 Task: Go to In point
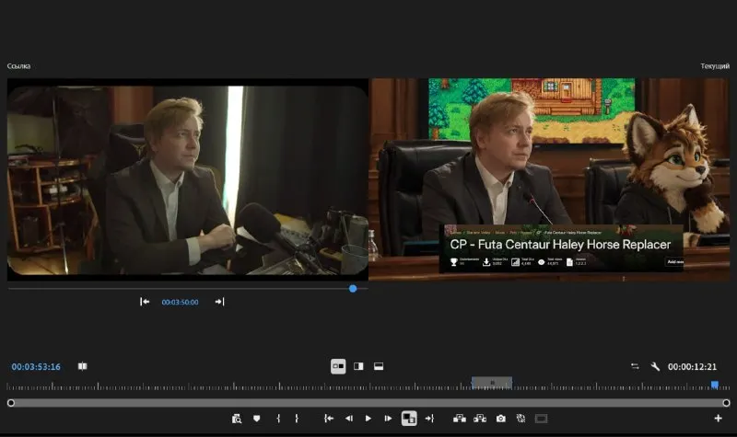click(329, 419)
